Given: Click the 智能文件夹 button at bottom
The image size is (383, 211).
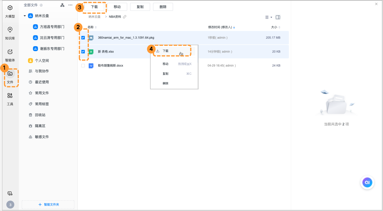Looking at the screenshot, I should point(48,204).
